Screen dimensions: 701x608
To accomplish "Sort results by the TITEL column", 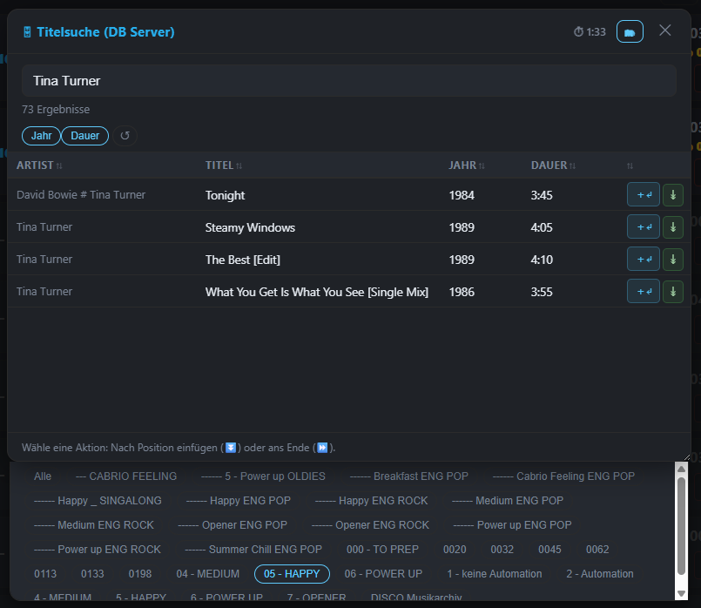I will tap(224, 166).
